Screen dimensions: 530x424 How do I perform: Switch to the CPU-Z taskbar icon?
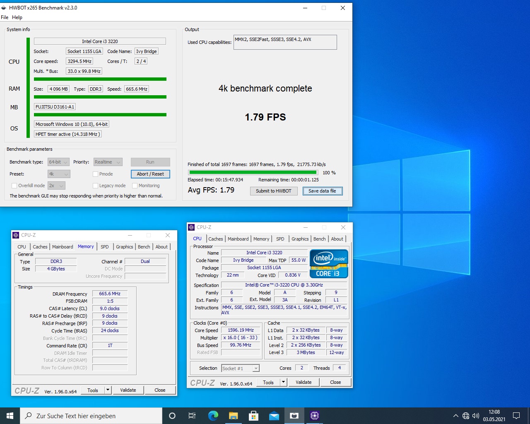[314, 416]
